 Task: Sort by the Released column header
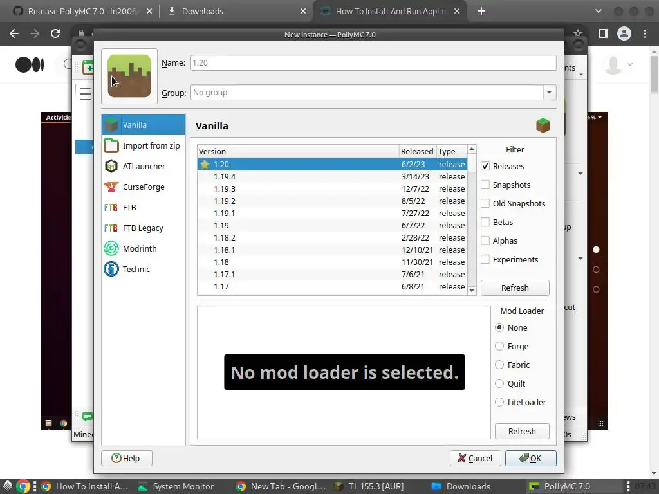[417, 151]
